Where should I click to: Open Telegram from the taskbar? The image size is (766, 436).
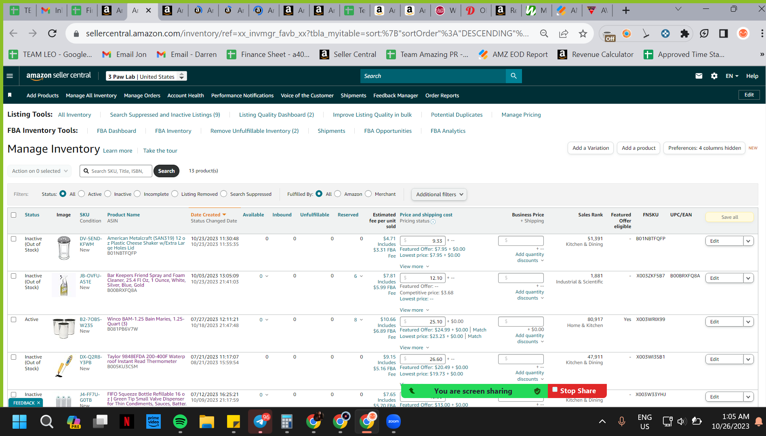[x=260, y=422]
